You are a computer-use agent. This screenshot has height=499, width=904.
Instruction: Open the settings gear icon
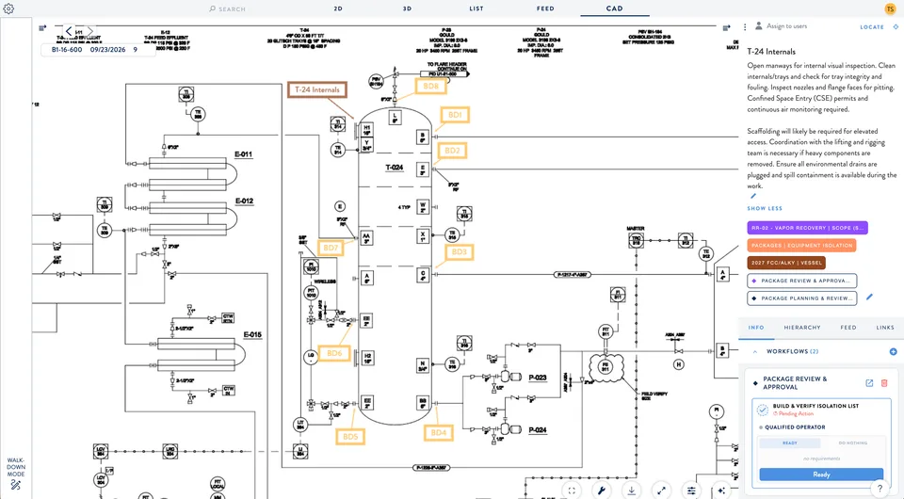click(x=8, y=8)
